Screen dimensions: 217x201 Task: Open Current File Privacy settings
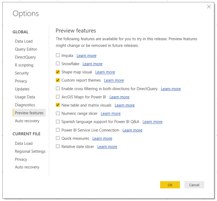coord(21,159)
